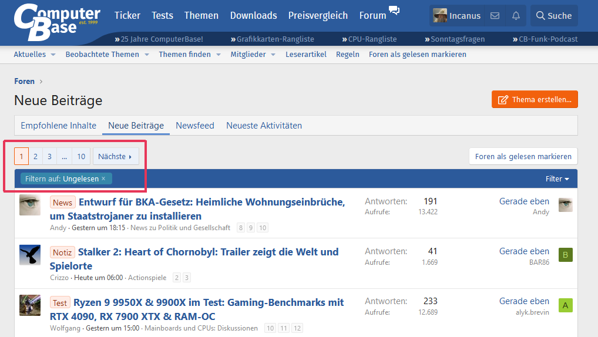Switch to Neueste Aktivitäten tab
Screen dimensions: 598x337
pyautogui.click(x=264, y=126)
